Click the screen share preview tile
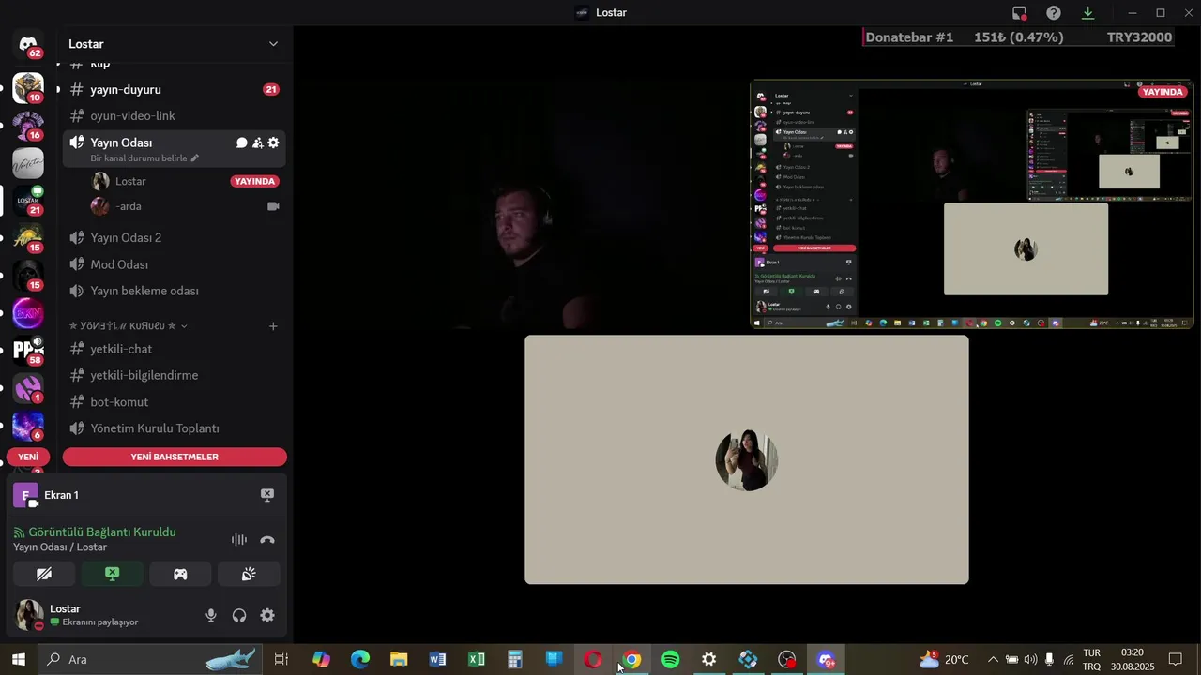This screenshot has width=1201, height=675. pyautogui.click(x=972, y=204)
